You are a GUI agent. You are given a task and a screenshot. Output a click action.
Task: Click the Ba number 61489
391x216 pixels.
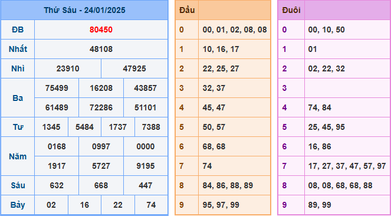(57, 107)
